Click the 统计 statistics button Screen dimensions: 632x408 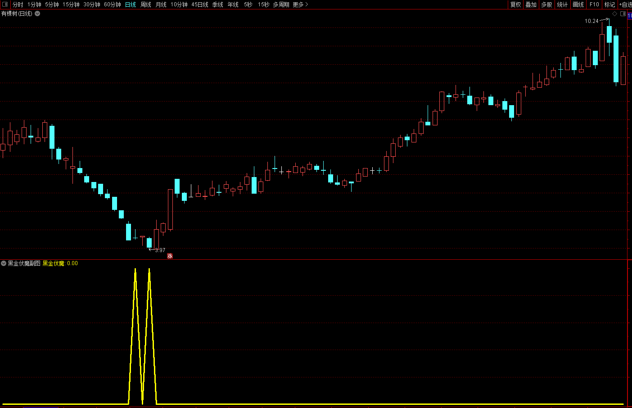[x=562, y=4]
